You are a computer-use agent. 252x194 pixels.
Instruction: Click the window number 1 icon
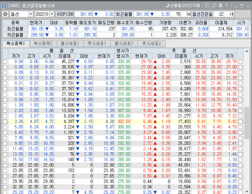(x=4, y=6)
